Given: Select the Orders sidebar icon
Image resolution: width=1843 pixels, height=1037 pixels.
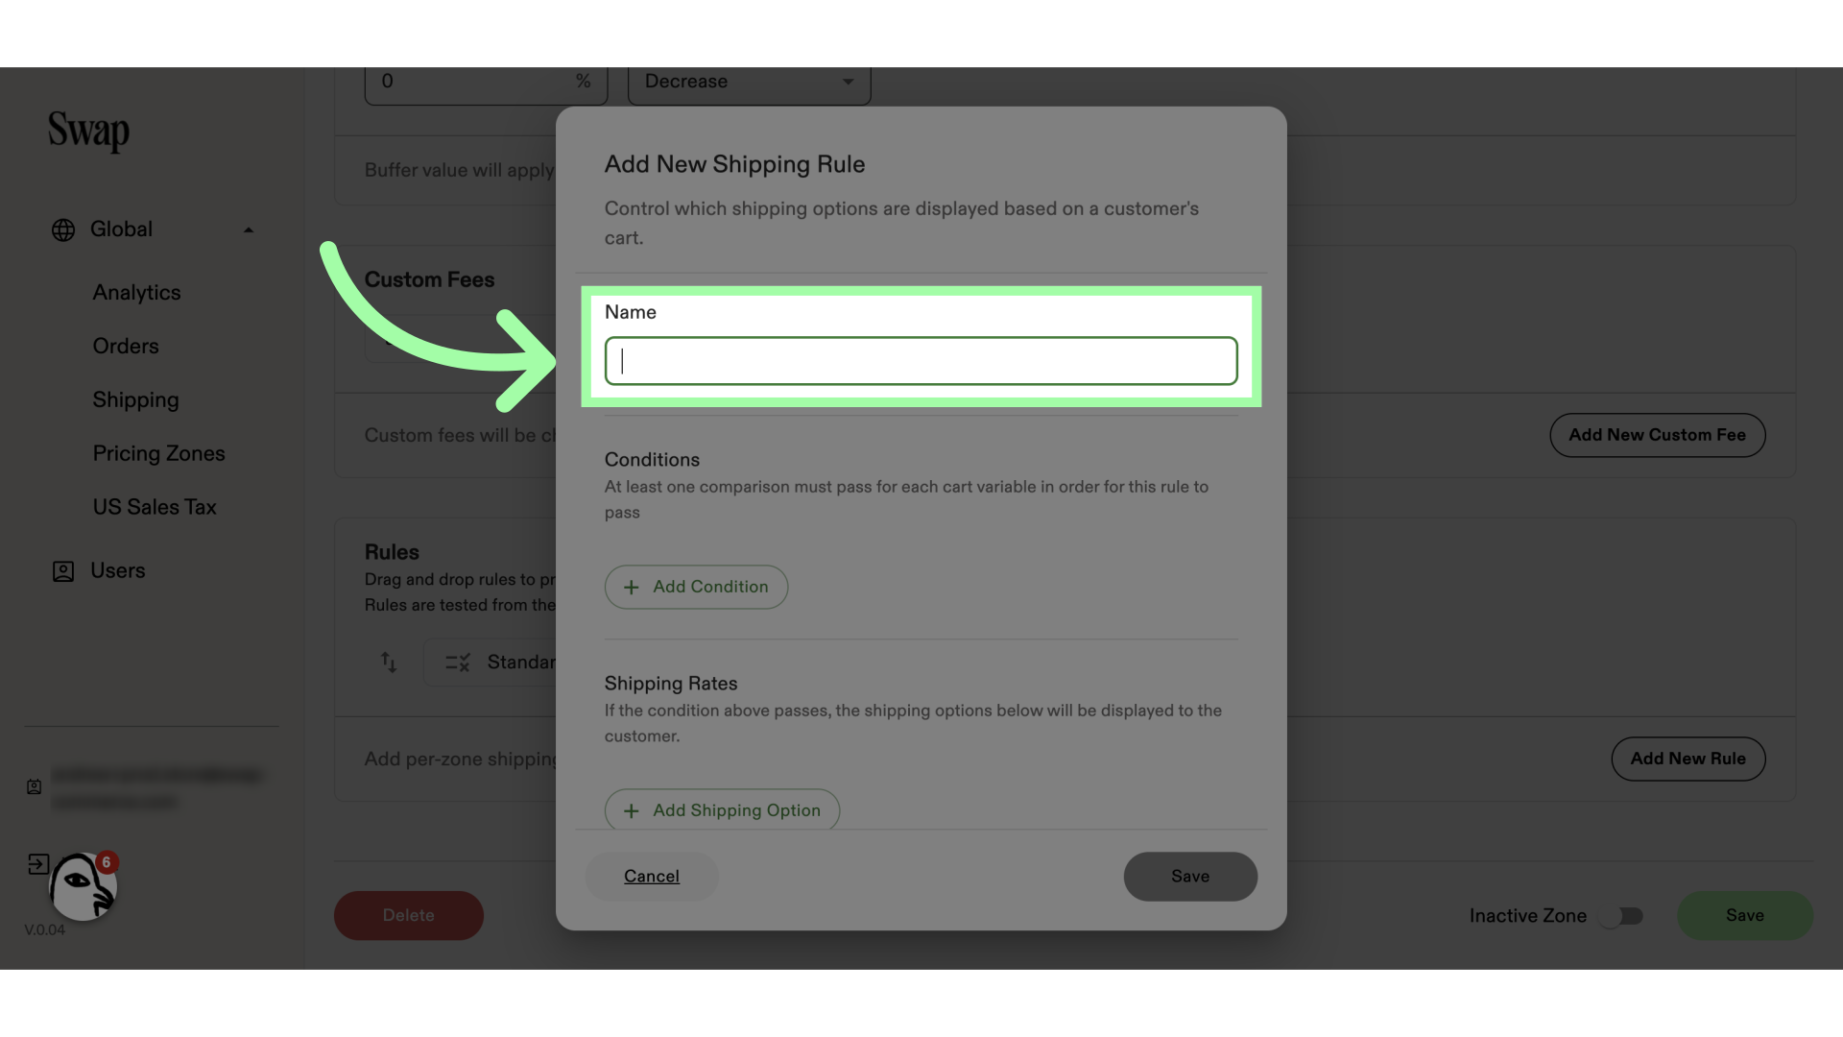Looking at the screenshot, I should pos(126,346).
